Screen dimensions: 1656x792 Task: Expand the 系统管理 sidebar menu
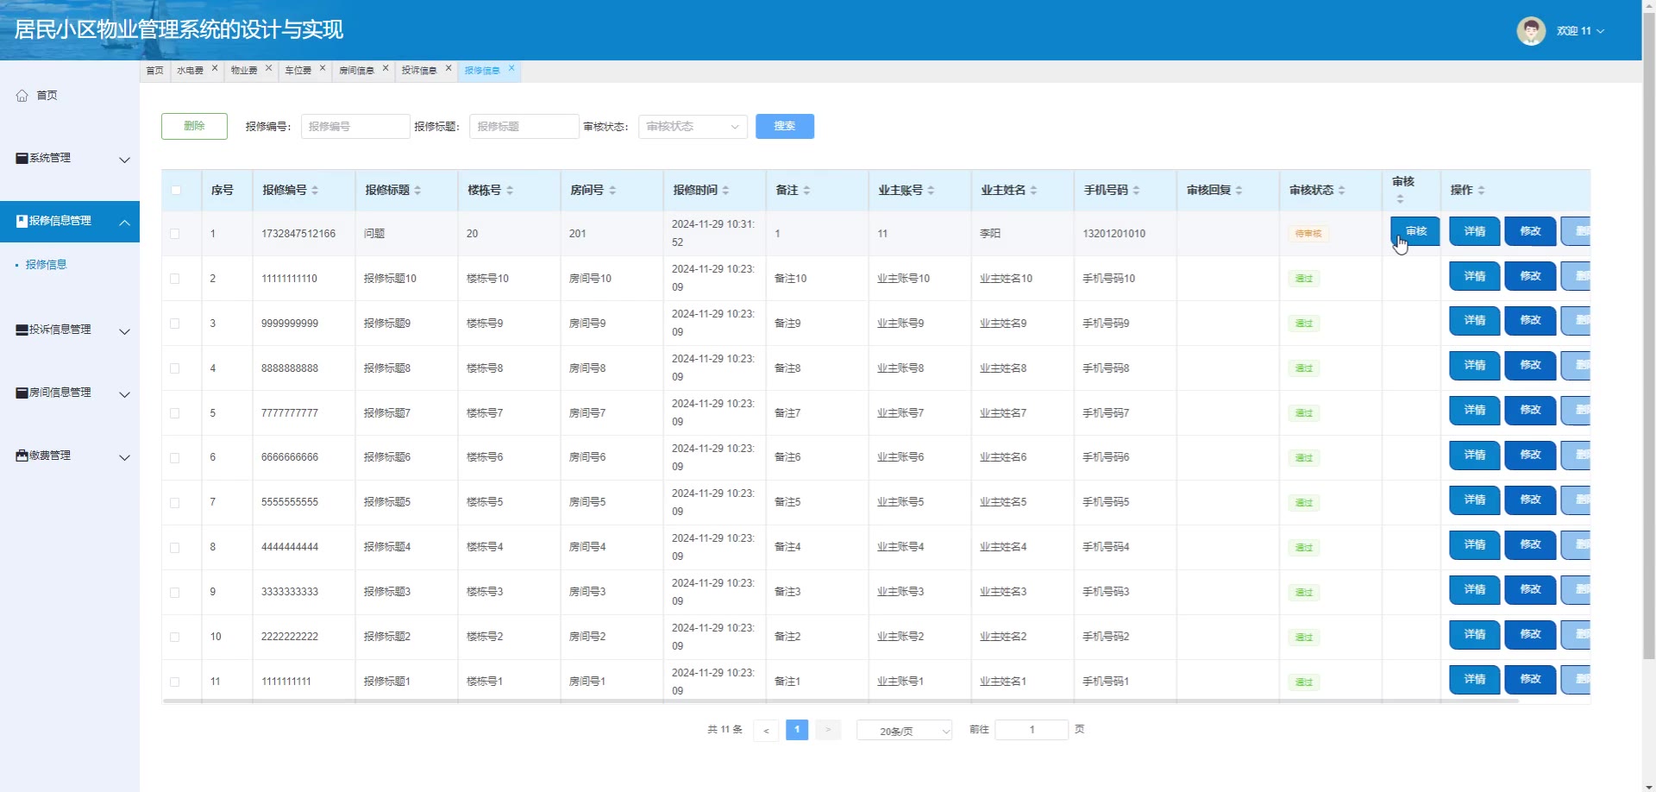pyautogui.click(x=69, y=159)
